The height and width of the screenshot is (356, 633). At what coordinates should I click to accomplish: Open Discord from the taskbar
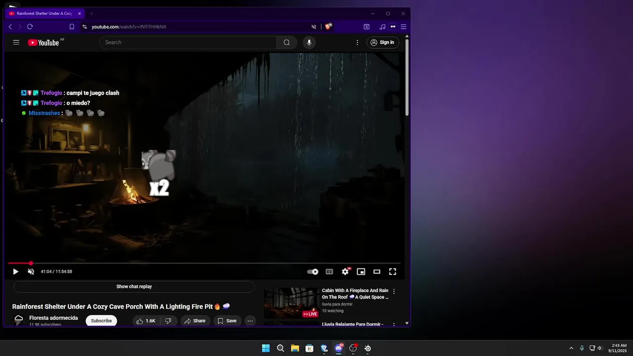[x=339, y=348]
